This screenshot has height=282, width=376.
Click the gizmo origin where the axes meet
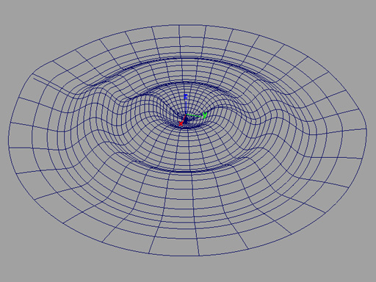pos(186,115)
